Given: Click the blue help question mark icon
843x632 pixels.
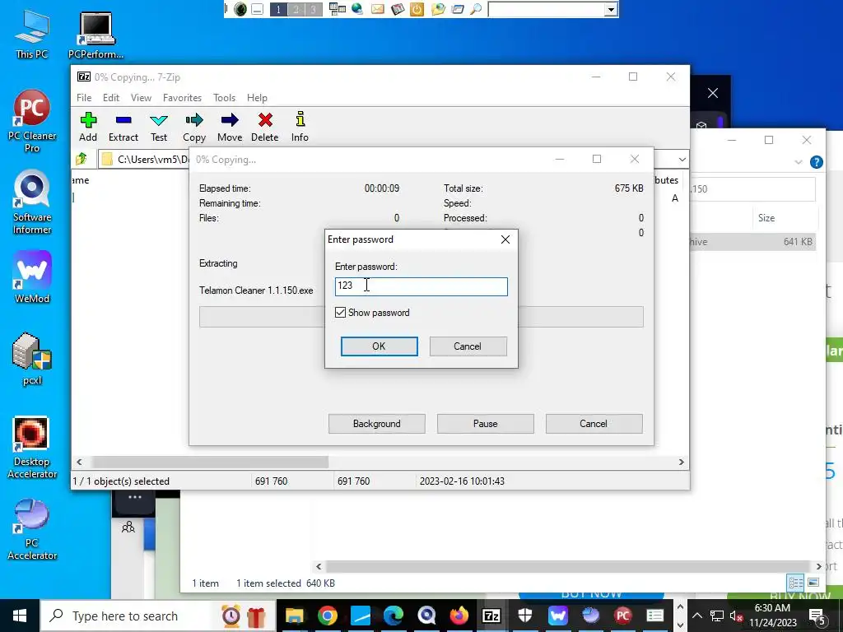Looking at the screenshot, I should tap(816, 162).
